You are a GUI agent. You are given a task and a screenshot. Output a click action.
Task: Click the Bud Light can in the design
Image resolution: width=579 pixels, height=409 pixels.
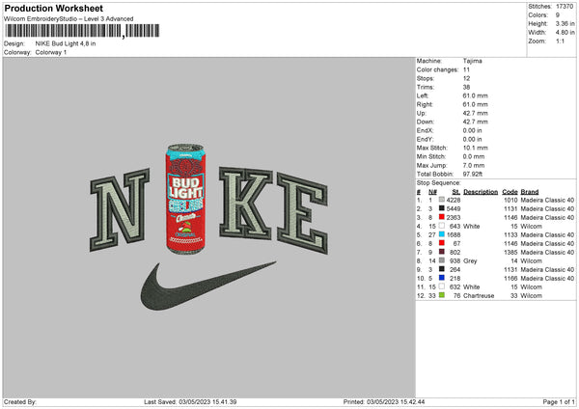coord(185,199)
